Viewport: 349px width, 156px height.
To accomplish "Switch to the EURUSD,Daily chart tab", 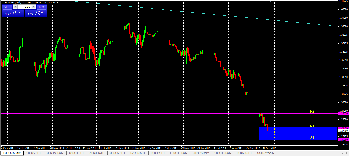I will 12,153.
